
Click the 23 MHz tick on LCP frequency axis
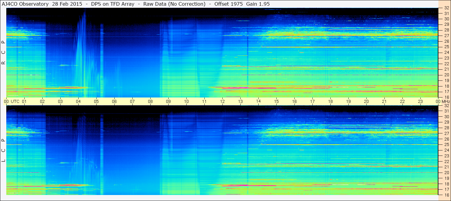[x=446, y=156]
